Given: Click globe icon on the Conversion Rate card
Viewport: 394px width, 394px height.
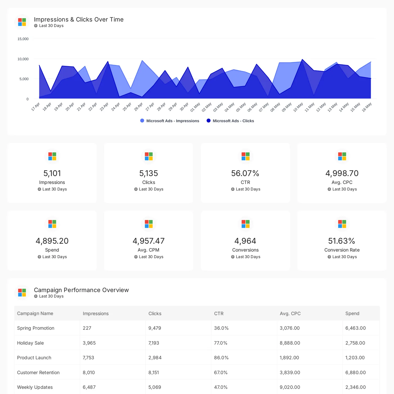Looking at the screenshot, I should pyautogui.click(x=329, y=257).
